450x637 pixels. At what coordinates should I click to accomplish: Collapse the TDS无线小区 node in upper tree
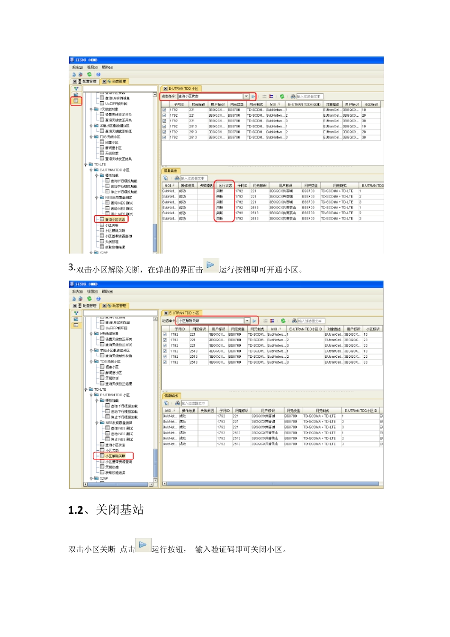(91, 137)
